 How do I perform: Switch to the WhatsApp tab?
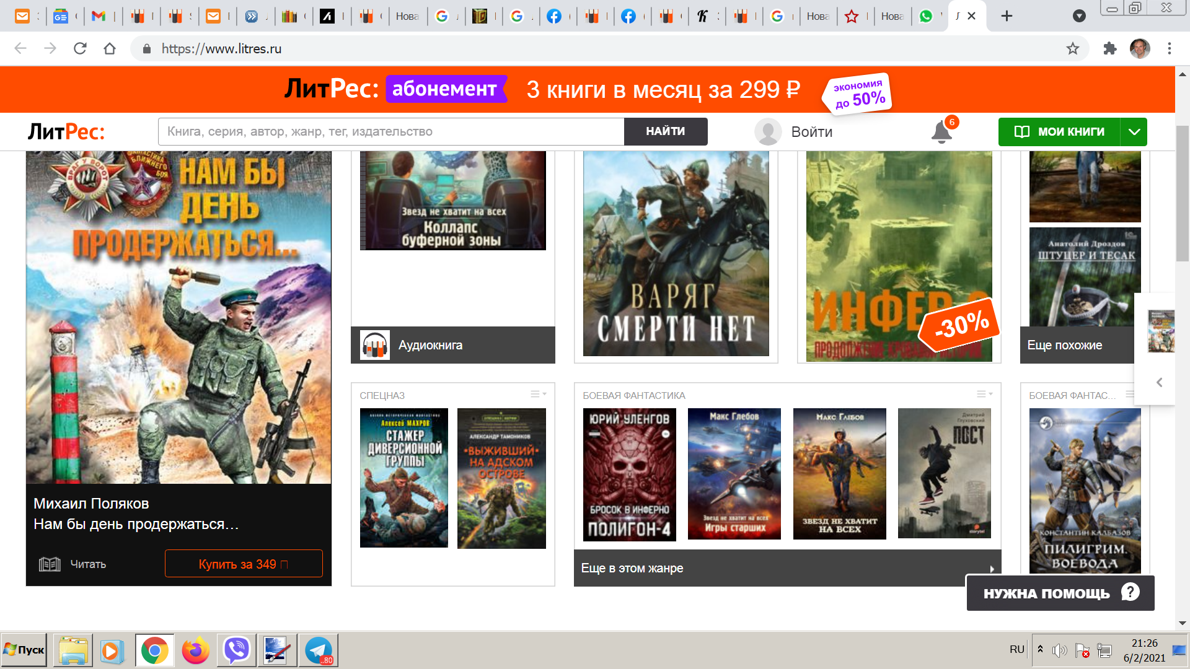pyautogui.click(x=926, y=16)
